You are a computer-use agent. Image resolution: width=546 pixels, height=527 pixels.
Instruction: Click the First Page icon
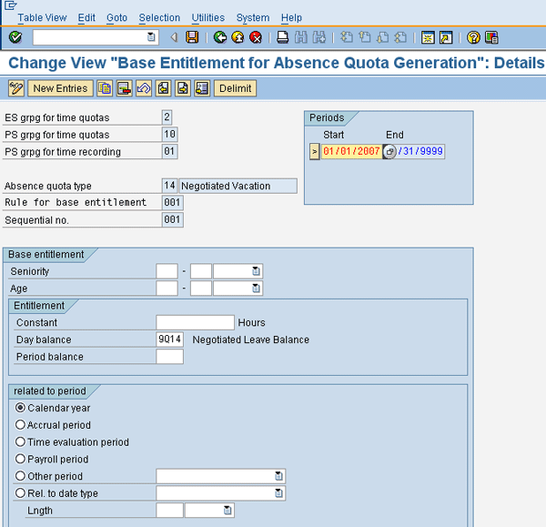[347, 37]
